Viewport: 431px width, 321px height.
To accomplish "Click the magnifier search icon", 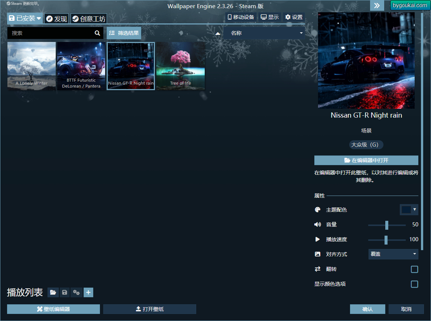I will (x=97, y=33).
